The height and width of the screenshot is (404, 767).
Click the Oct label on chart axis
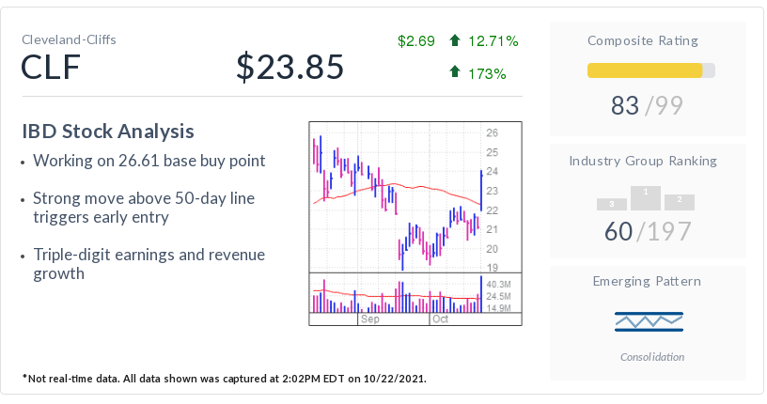440,319
